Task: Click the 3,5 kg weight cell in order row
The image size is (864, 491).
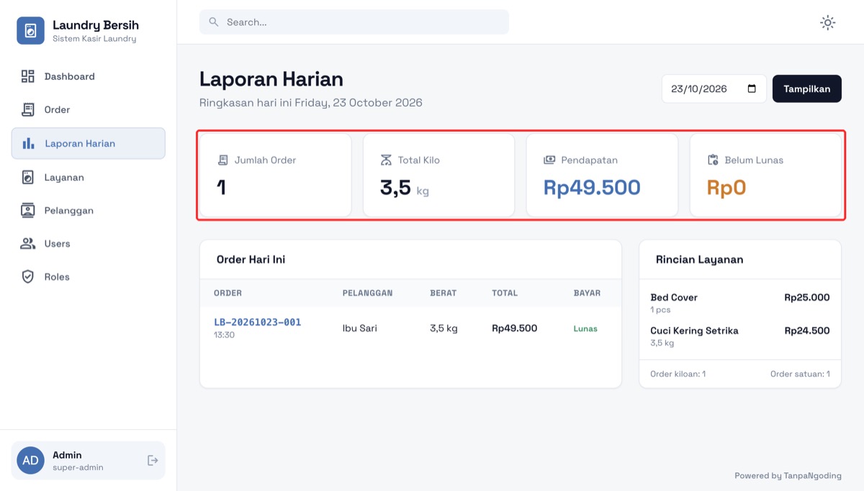Action: 444,328
